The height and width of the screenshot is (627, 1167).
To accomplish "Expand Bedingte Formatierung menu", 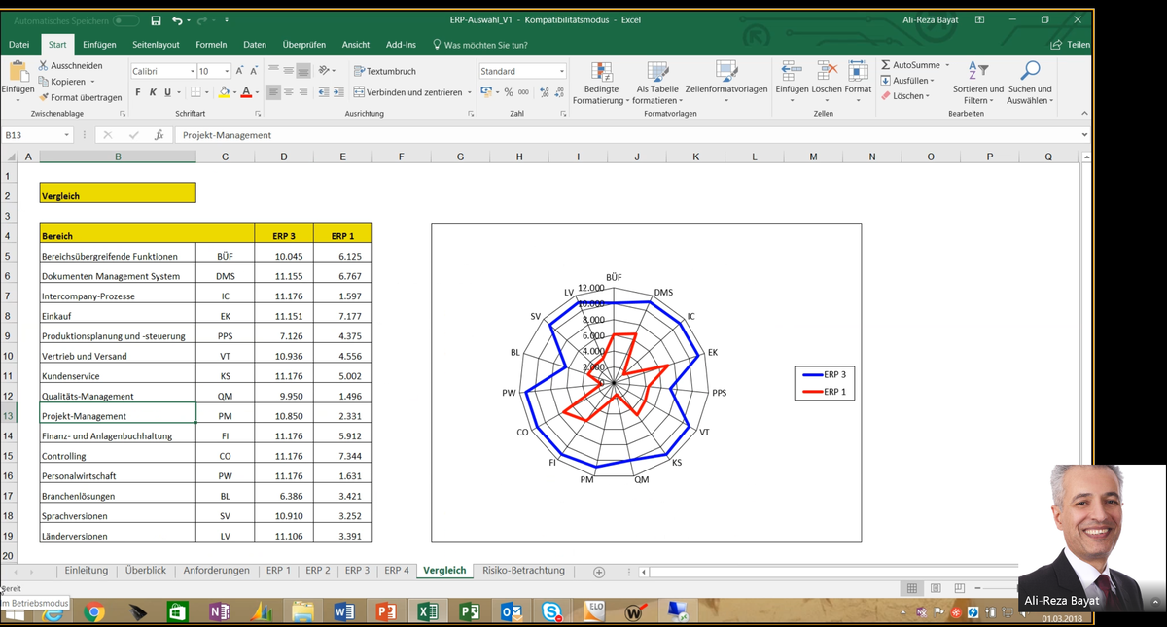I will click(x=600, y=84).
